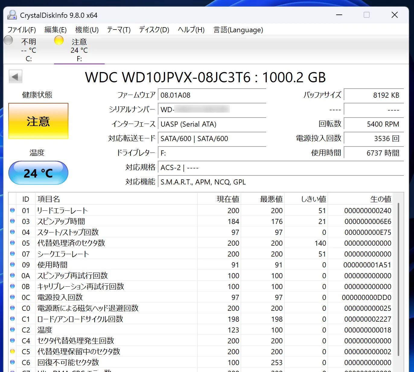Image resolution: width=414 pixels, height=372 pixels.
Task: Click the blue status dot for attribute 01
Action: coord(12,210)
